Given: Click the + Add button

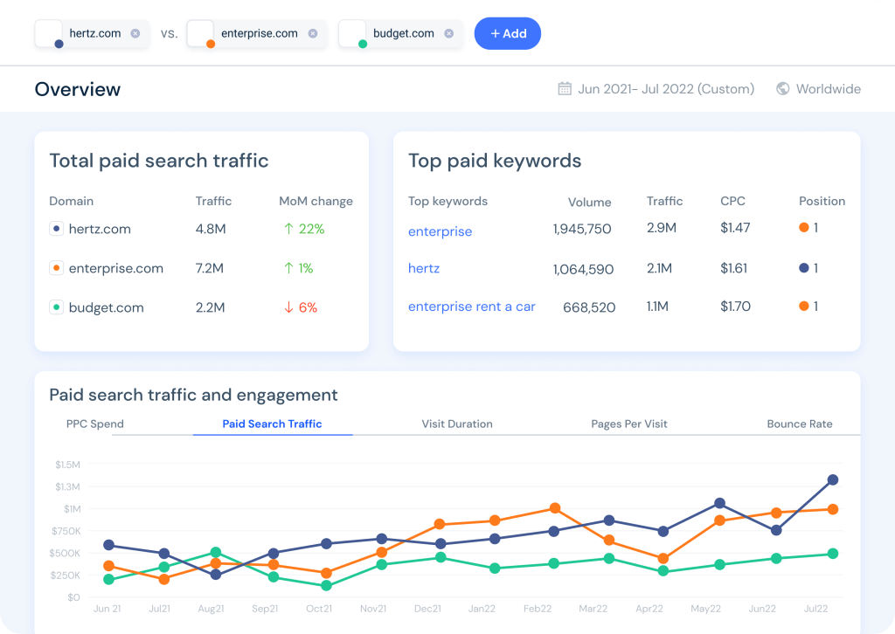Looking at the screenshot, I should (x=508, y=34).
